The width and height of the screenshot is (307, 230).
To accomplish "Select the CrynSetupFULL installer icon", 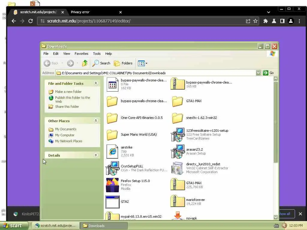I will click(112, 168).
